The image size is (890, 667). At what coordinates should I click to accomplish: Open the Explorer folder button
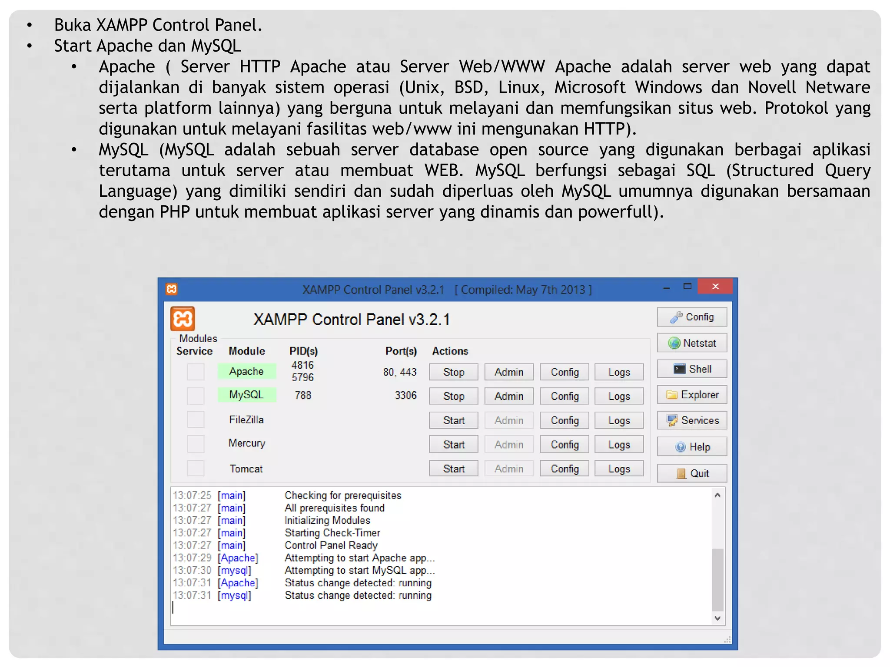click(x=692, y=395)
